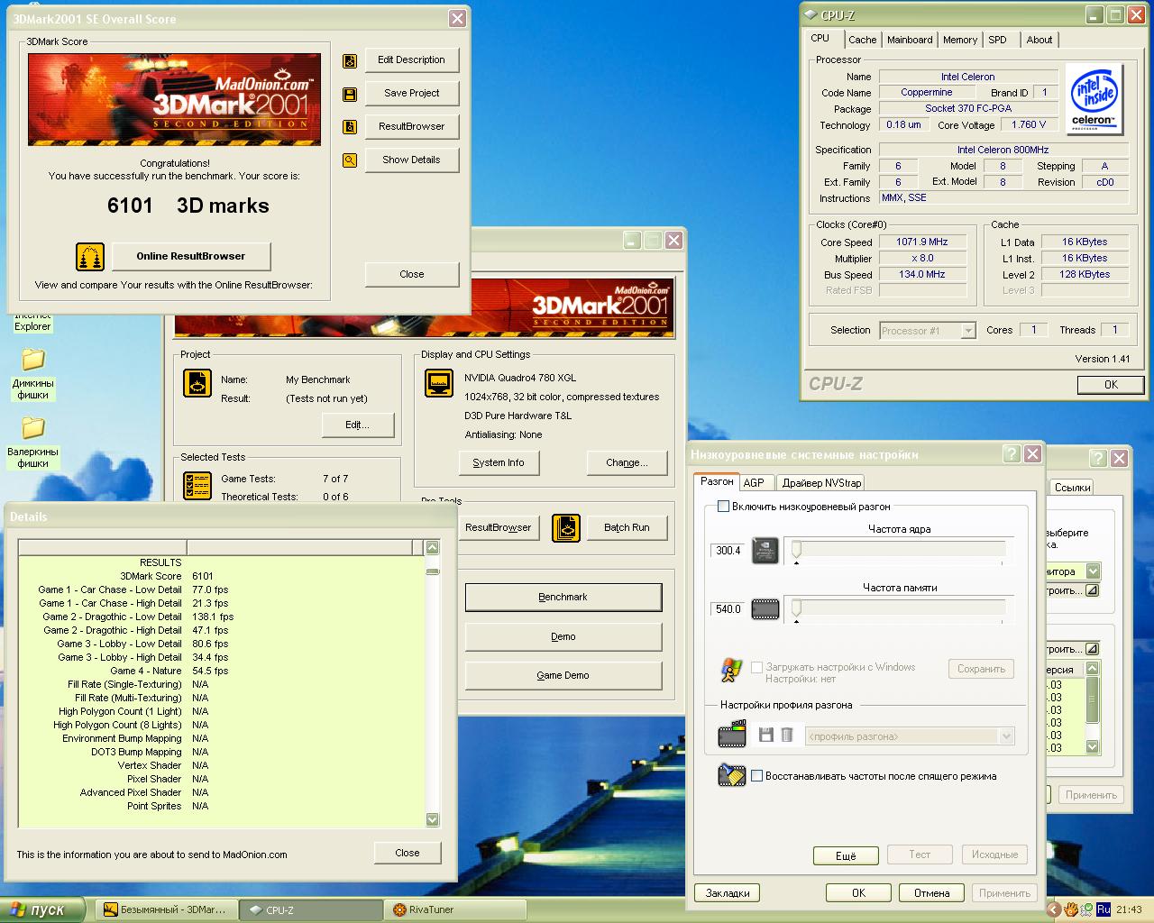Switch to the Cache tab in CPU-Z
The height and width of the screenshot is (923, 1154).
click(x=862, y=40)
